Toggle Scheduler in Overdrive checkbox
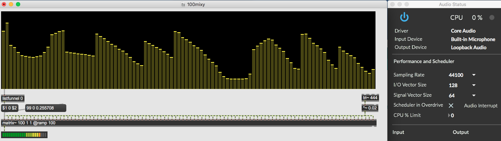Image resolution: width=501 pixels, height=141 pixels. [451, 106]
